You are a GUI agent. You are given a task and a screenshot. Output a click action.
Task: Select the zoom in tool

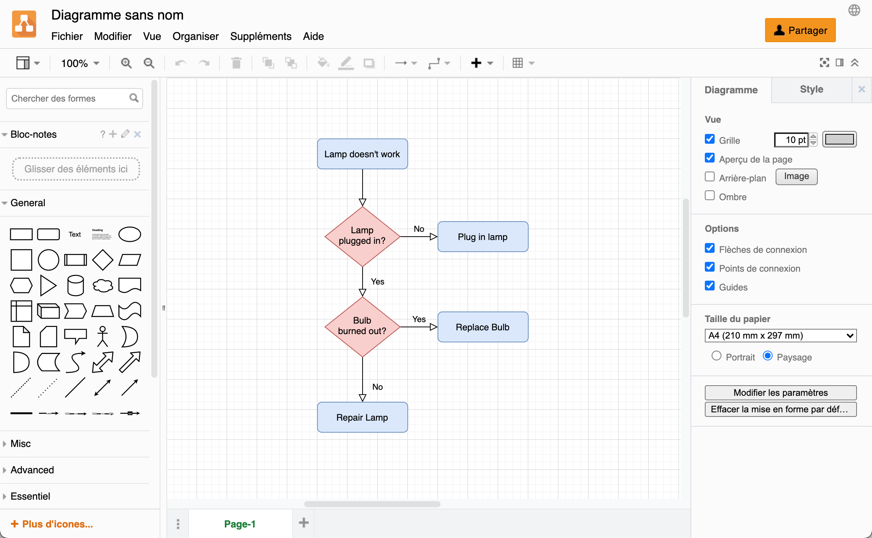coord(126,63)
